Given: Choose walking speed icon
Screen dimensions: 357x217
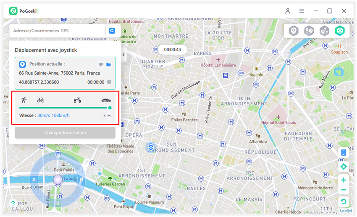Looking at the screenshot, I should [24, 100].
